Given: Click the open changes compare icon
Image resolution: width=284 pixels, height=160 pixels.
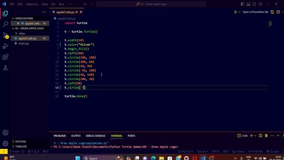Looking at the screenshot, I should click(x=272, y=12).
